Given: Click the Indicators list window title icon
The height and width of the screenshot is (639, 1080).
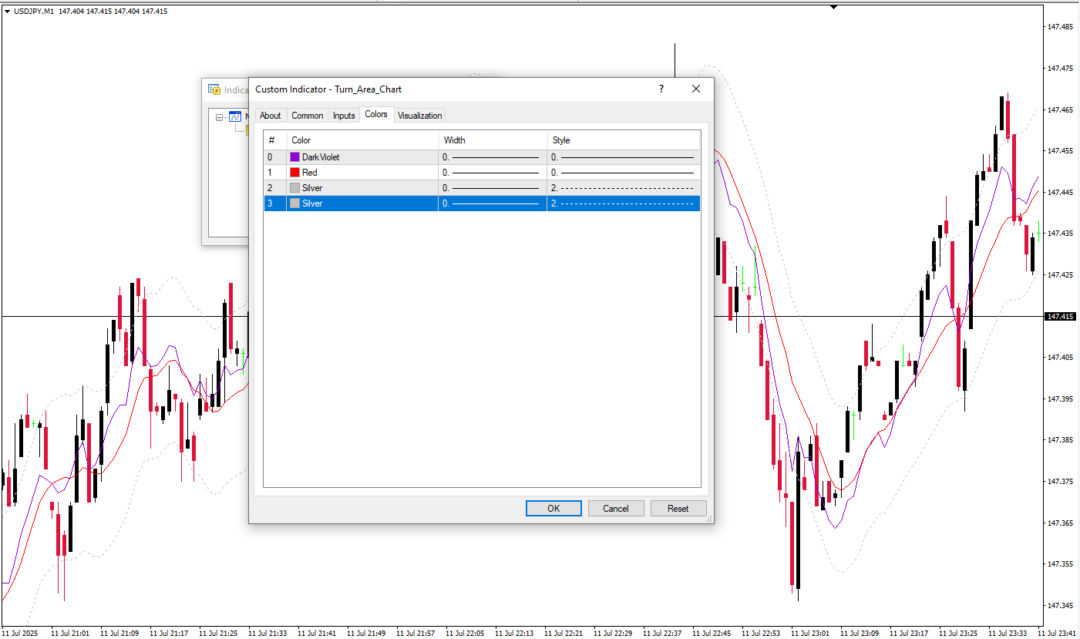Looking at the screenshot, I should [x=214, y=90].
